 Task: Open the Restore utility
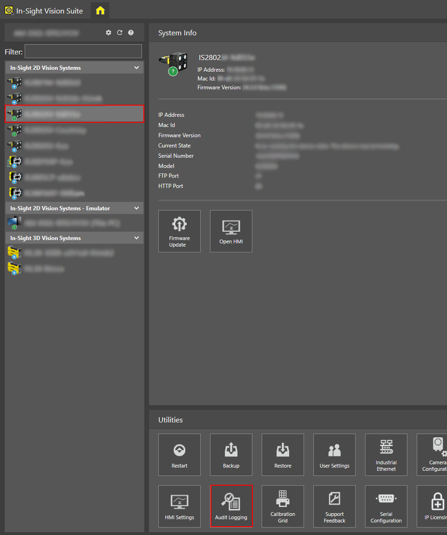(x=283, y=455)
